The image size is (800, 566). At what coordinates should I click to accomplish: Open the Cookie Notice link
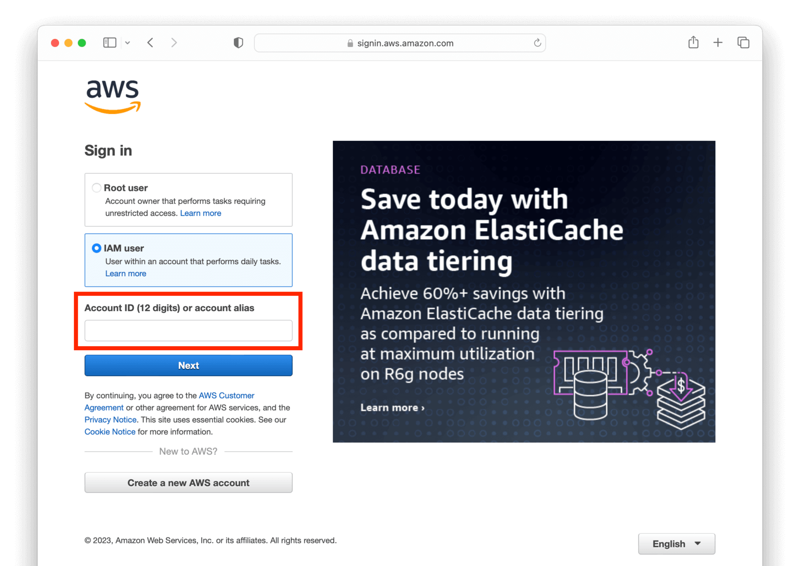[x=109, y=432]
